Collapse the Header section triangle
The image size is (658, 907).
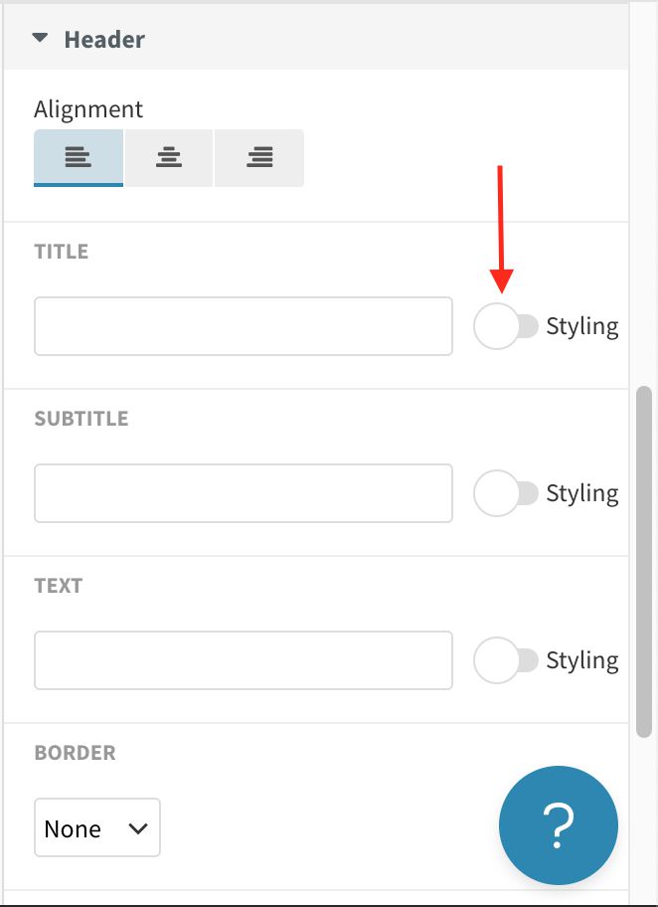pyautogui.click(x=40, y=38)
